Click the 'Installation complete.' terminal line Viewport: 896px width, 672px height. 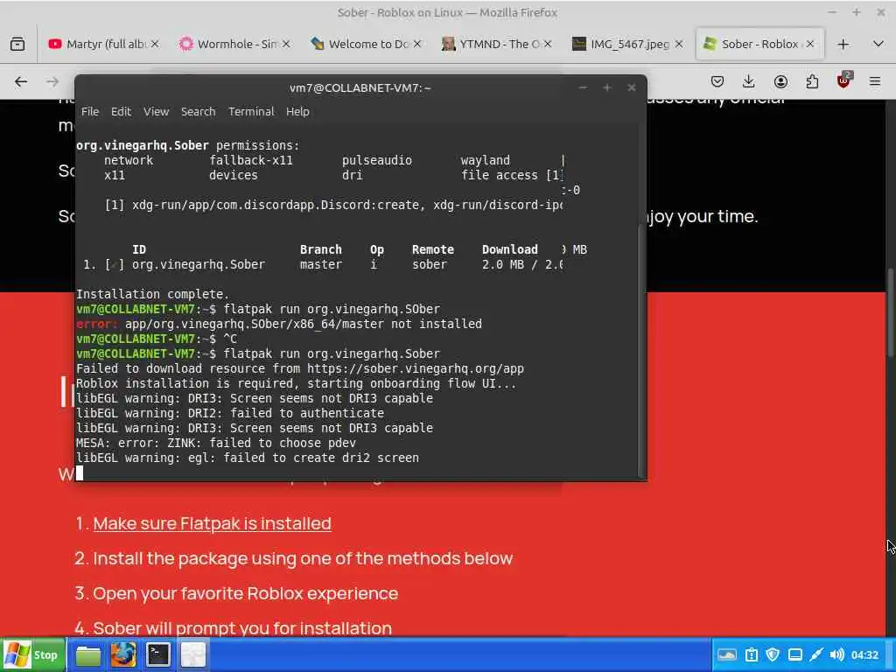tap(152, 294)
